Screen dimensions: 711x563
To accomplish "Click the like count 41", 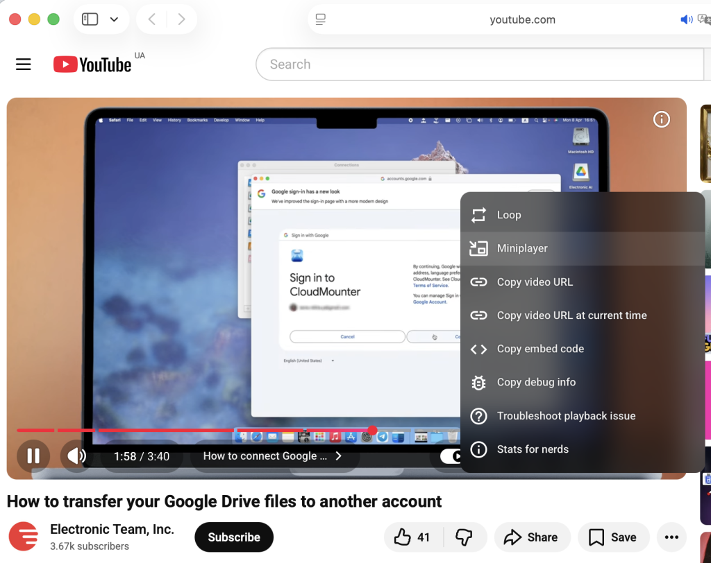I will pos(424,537).
